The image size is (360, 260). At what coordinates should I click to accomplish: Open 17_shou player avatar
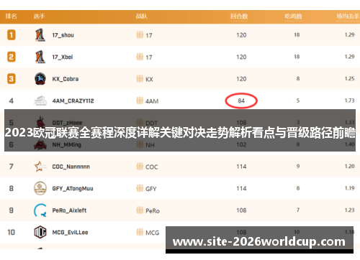click(x=40, y=35)
